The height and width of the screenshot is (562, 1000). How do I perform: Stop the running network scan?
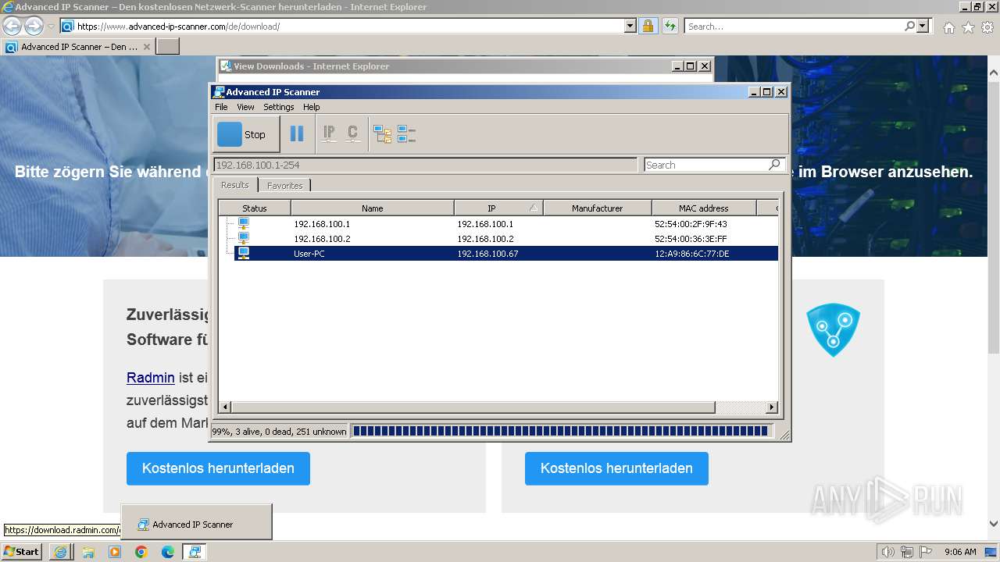click(246, 134)
